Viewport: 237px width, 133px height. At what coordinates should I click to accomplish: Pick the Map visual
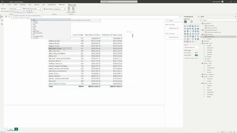point(185,34)
